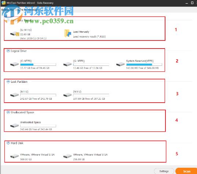This screenshot has width=197, height=174.
Task: Click the '256.00 GB' disk size text
Action: [x=79, y=159]
